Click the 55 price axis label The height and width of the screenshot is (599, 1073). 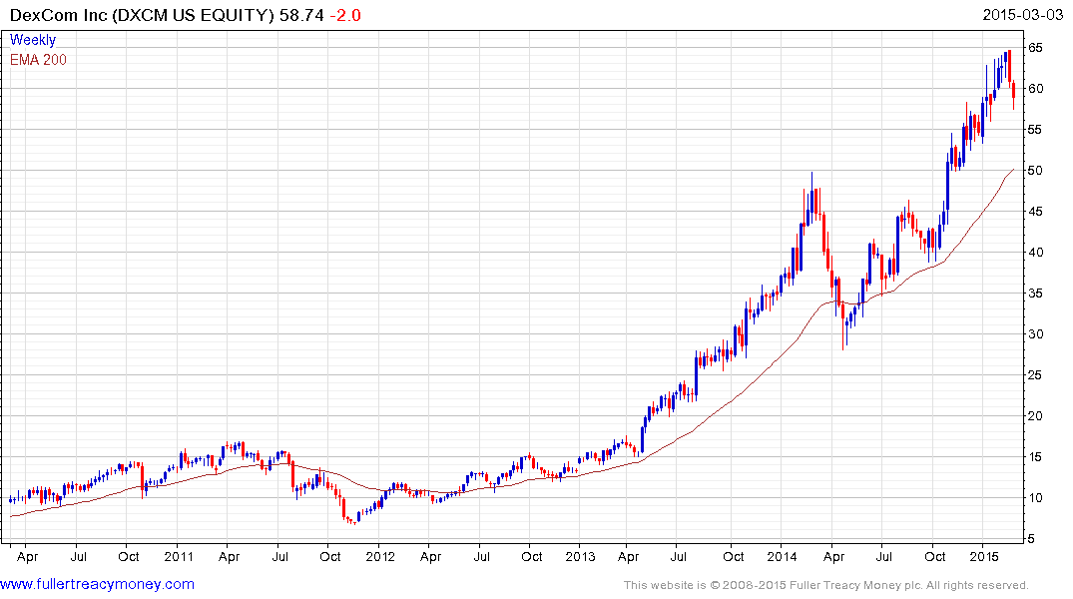pos(1035,130)
